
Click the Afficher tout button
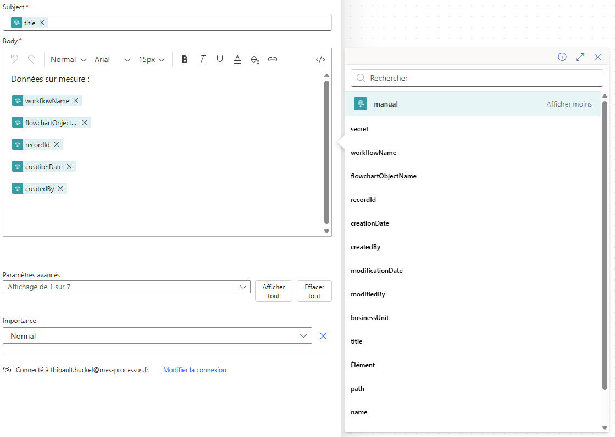pyautogui.click(x=274, y=291)
